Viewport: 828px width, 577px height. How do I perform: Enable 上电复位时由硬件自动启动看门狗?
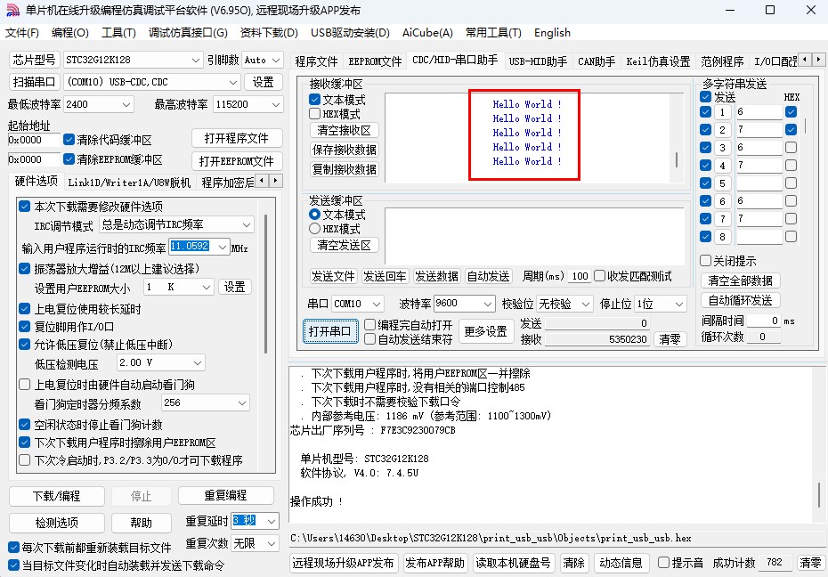[24, 385]
